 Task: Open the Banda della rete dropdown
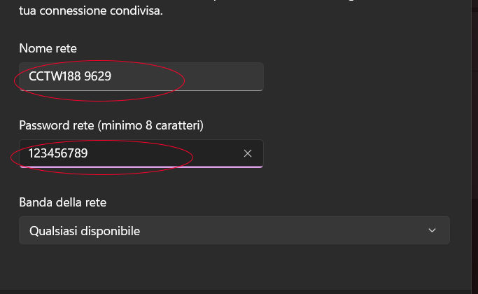234,230
